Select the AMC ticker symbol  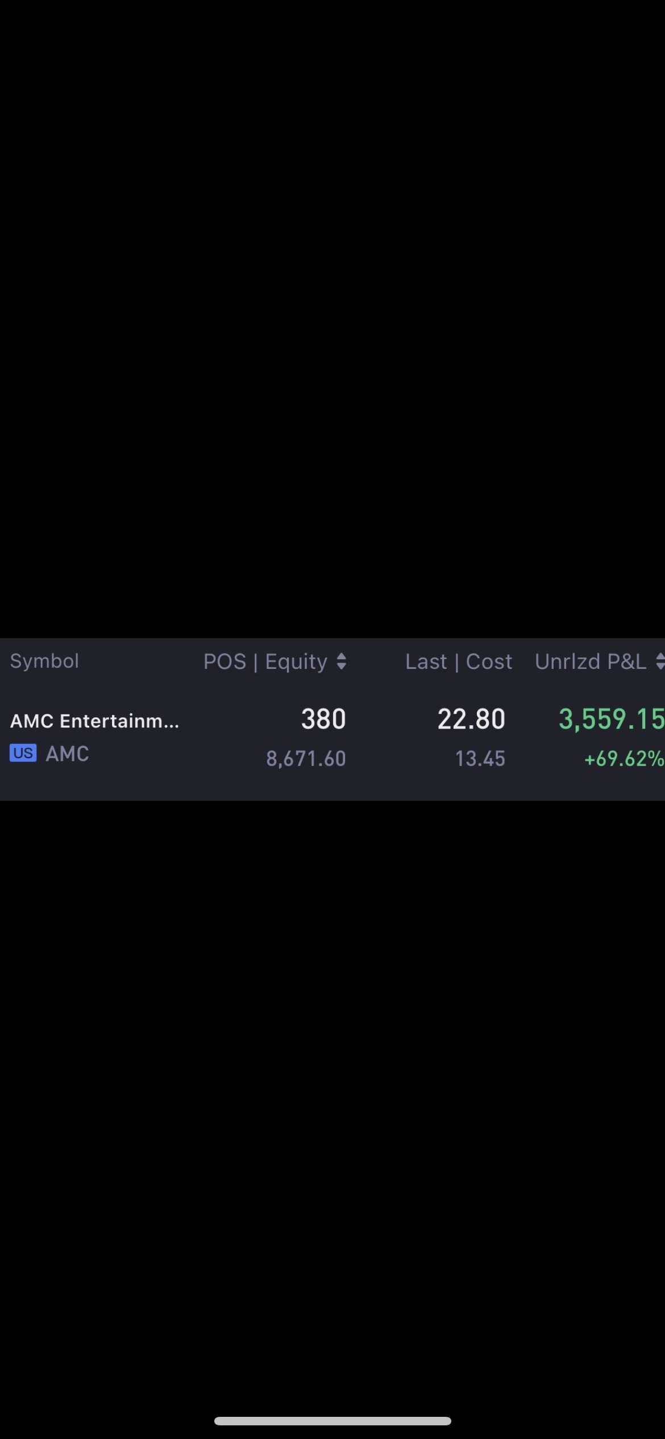click(67, 754)
